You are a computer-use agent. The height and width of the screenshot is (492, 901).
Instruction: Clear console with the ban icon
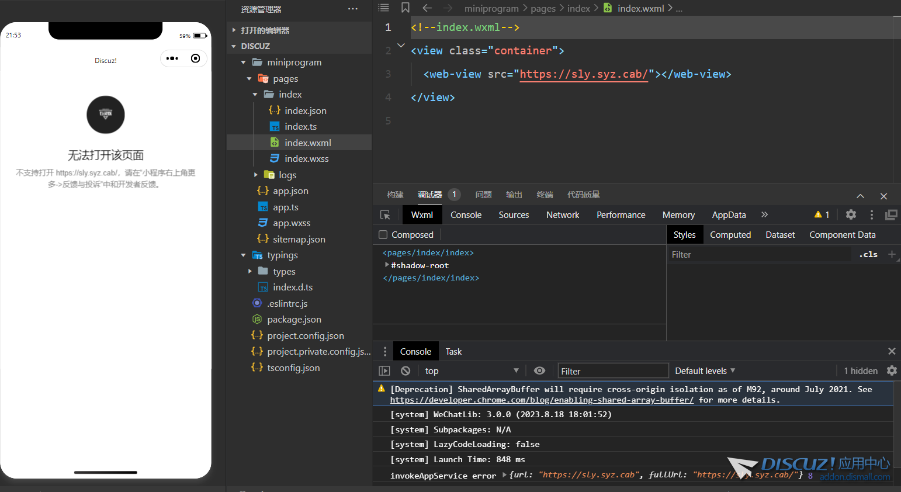[x=406, y=371]
